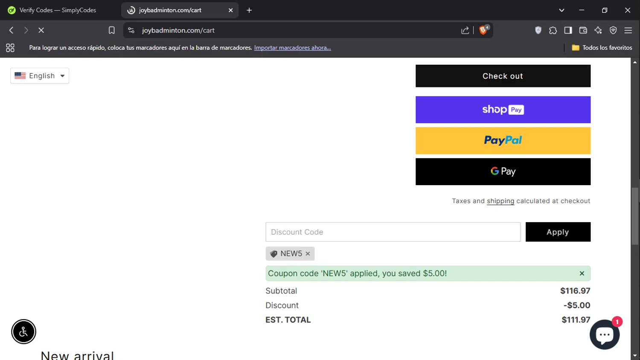Open the shipping policy link
This screenshot has height=360, width=640.
click(500, 201)
